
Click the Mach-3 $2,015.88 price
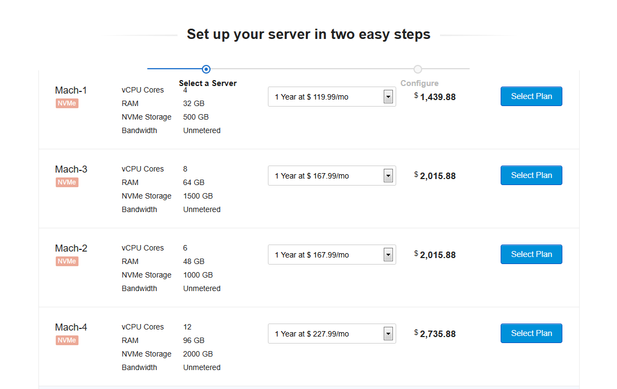[435, 176]
